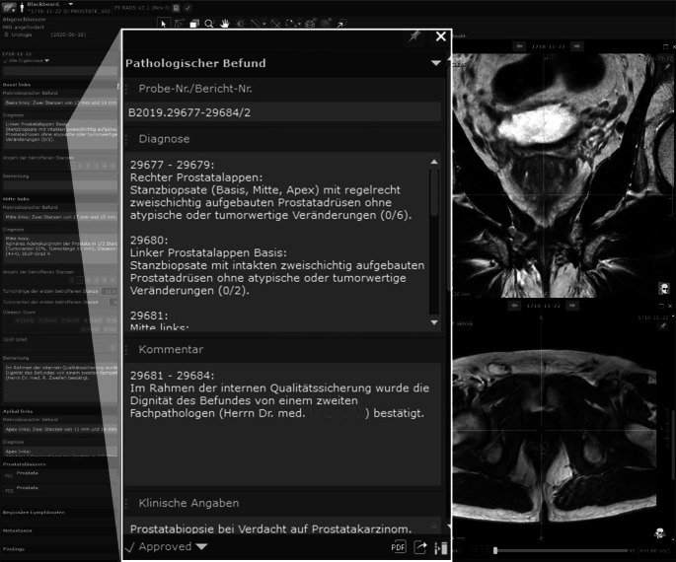Screen dimensions: 676x562
Task: Close the Pathologischer Befund popup
Action: tap(440, 37)
